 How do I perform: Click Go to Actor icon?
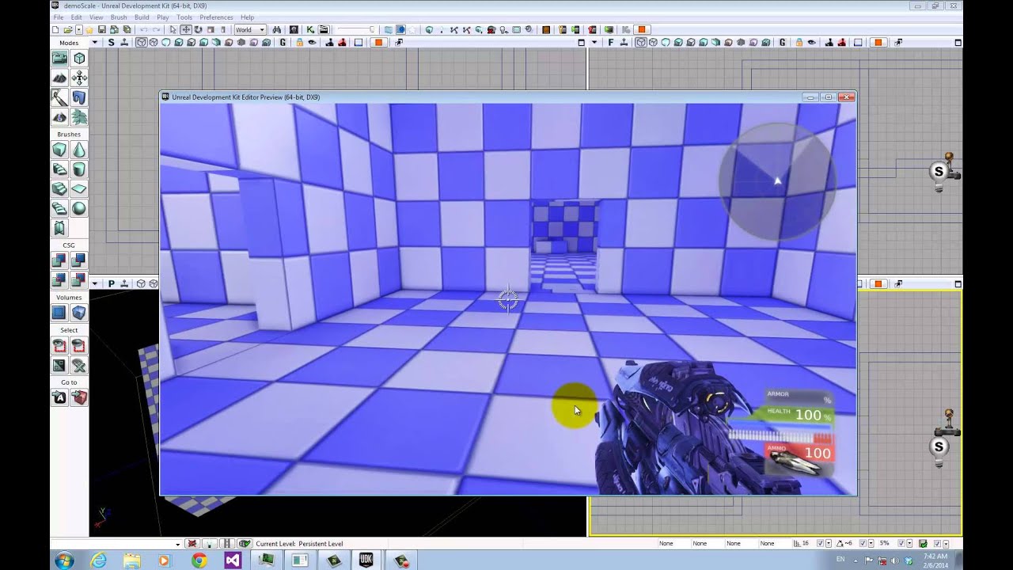coord(59,398)
